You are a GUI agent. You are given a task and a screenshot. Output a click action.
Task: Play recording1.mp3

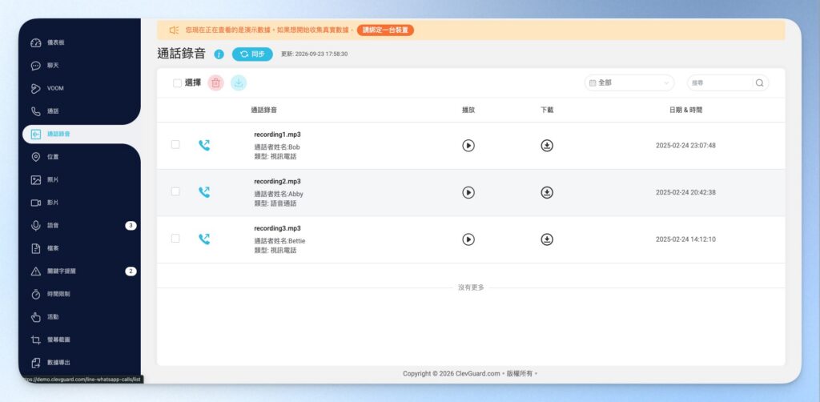468,146
